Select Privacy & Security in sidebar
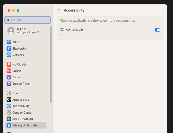This screenshot has height=133, width=173. click(26, 125)
